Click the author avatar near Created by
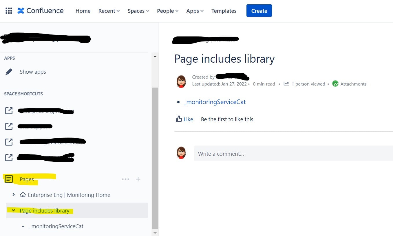 point(181,81)
